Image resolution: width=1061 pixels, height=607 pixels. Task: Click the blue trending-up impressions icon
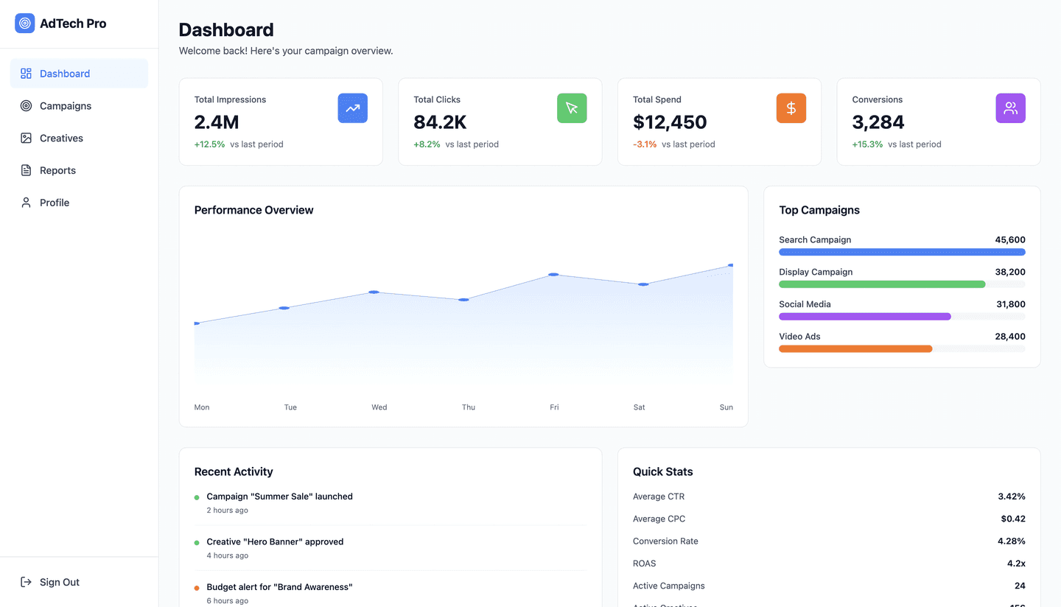(352, 108)
